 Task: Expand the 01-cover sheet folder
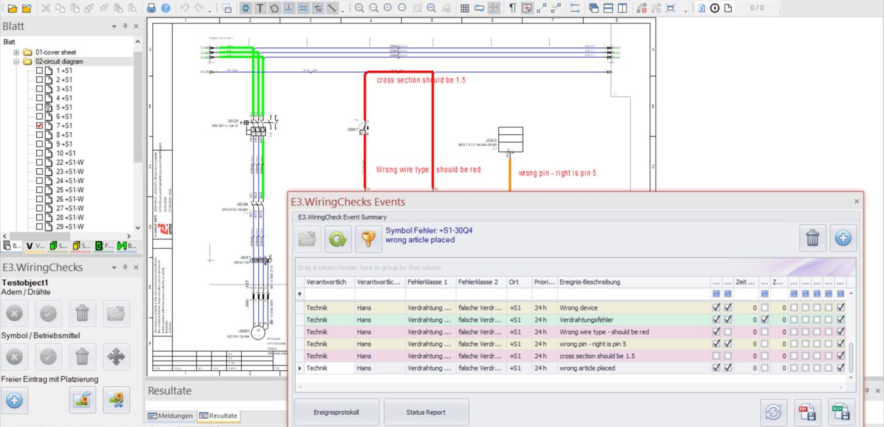(x=17, y=52)
